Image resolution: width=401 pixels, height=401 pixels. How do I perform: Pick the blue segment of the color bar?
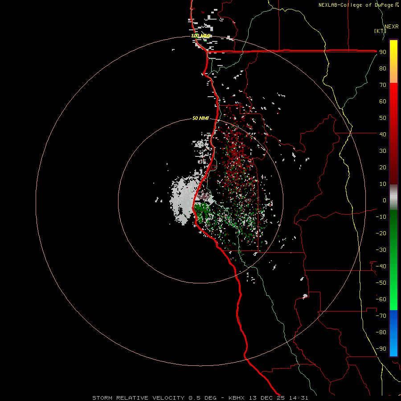pyautogui.click(x=393, y=333)
